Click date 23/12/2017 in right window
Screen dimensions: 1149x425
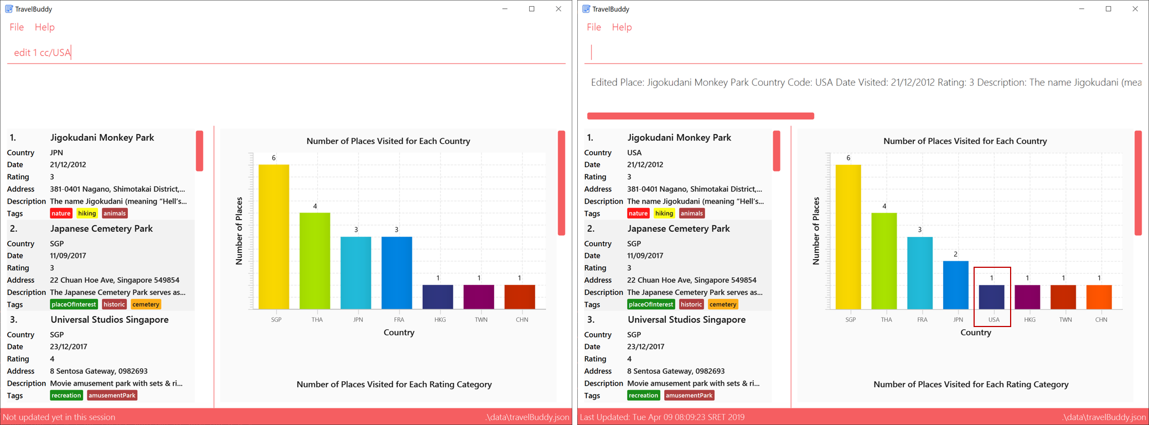pyautogui.click(x=645, y=346)
